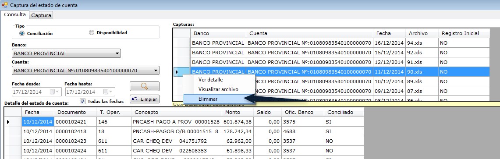Click the application icon in title bar
Screen dimensions: 500x159
[x=5, y=5]
